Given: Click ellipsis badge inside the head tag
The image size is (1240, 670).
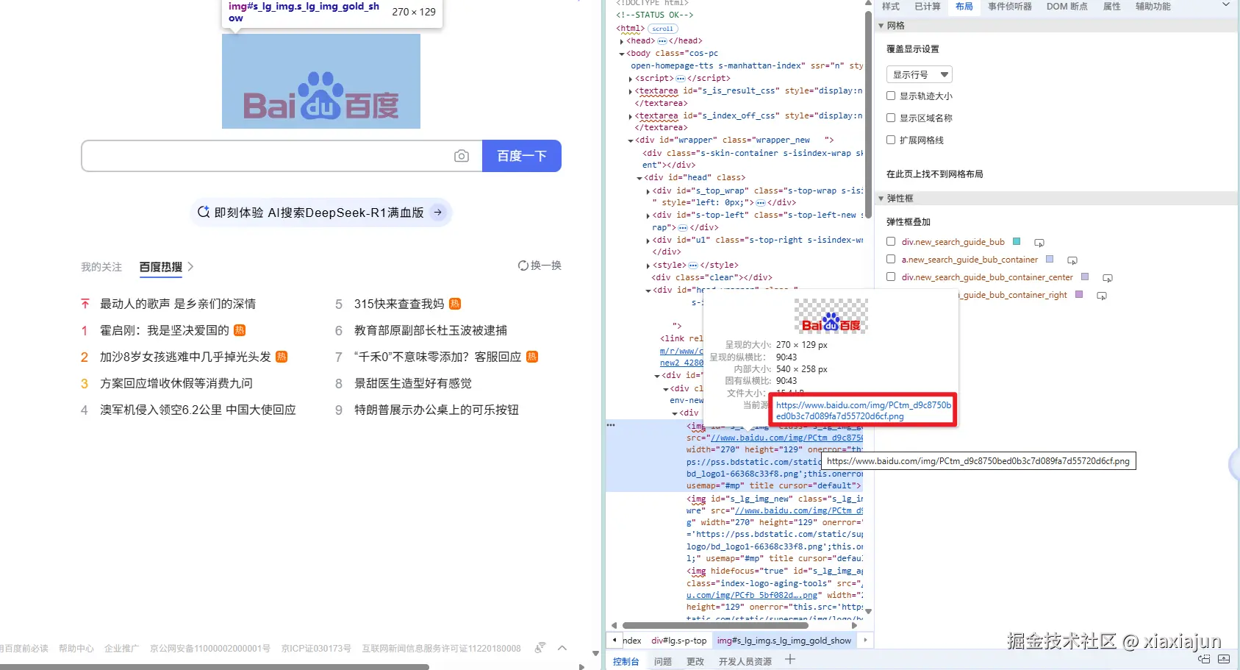Looking at the screenshot, I should [x=662, y=41].
